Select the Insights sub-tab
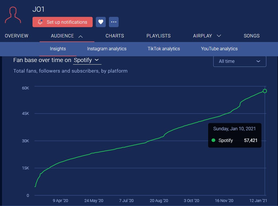 [x=58, y=49]
